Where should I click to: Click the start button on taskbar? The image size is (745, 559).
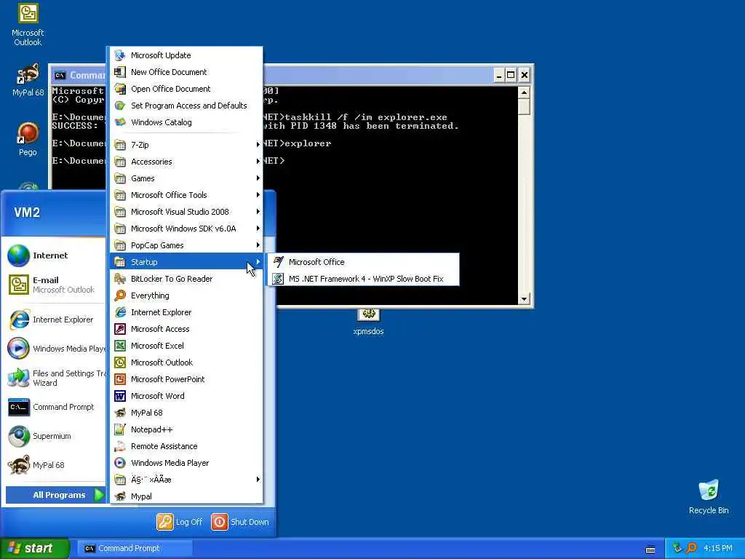[x=34, y=548]
